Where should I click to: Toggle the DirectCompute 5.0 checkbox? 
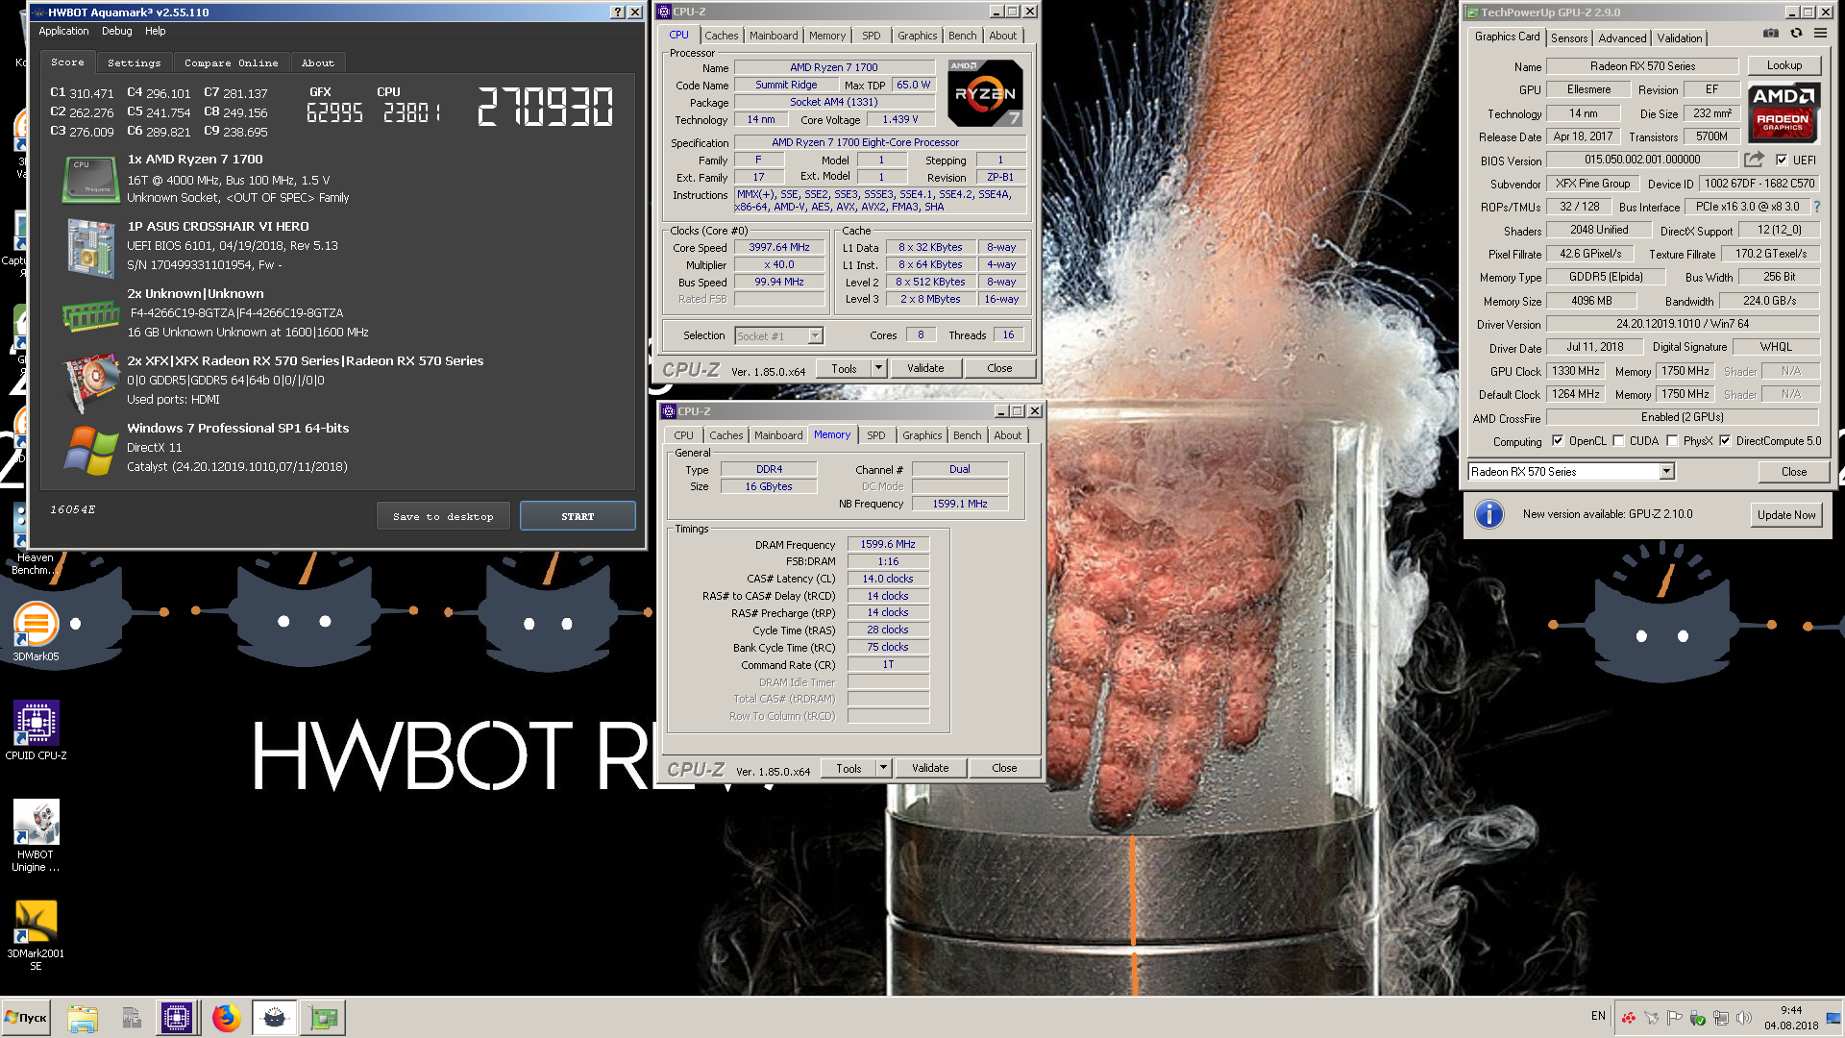[1725, 441]
